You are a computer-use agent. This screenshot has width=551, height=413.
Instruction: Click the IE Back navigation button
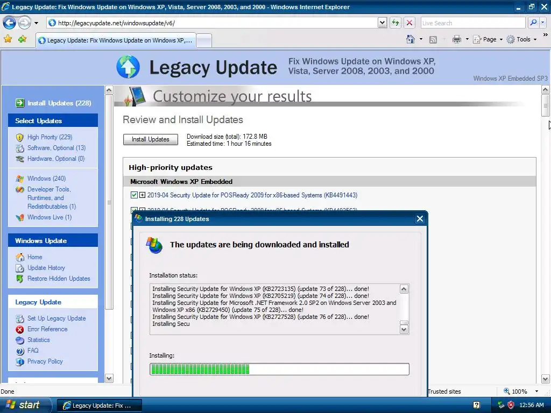point(9,23)
